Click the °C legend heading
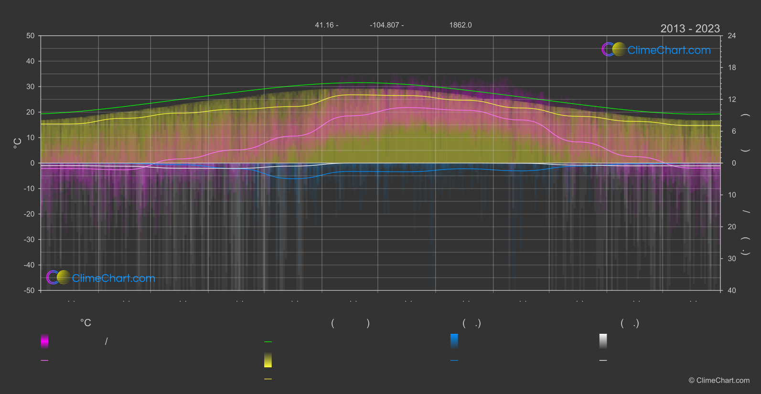This screenshot has width=761, height=394. pos(86,323)
